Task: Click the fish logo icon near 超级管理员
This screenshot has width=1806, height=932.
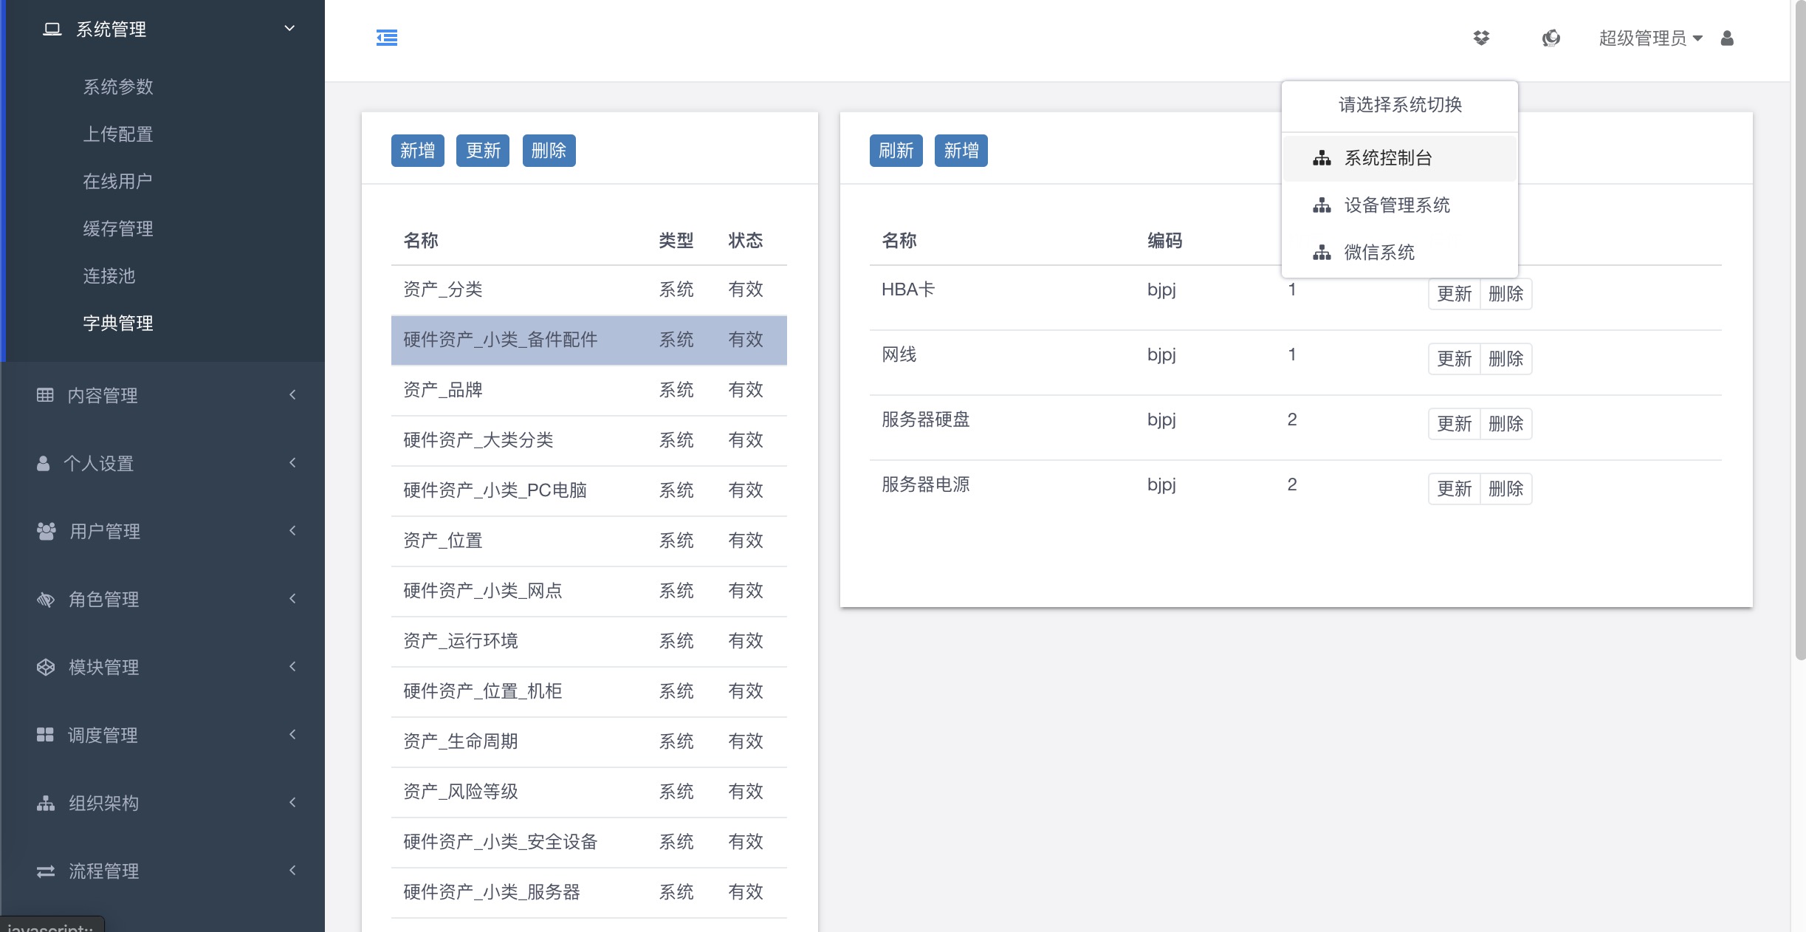Action: pos(1551,38)
